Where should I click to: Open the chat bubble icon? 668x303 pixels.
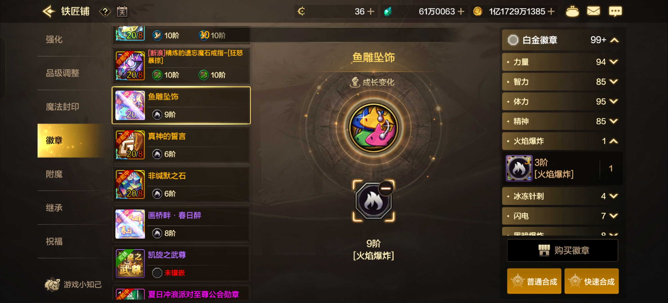pos(615,12)
